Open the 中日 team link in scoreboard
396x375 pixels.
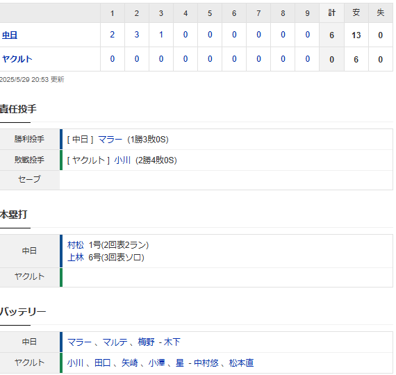click(10, 35)
